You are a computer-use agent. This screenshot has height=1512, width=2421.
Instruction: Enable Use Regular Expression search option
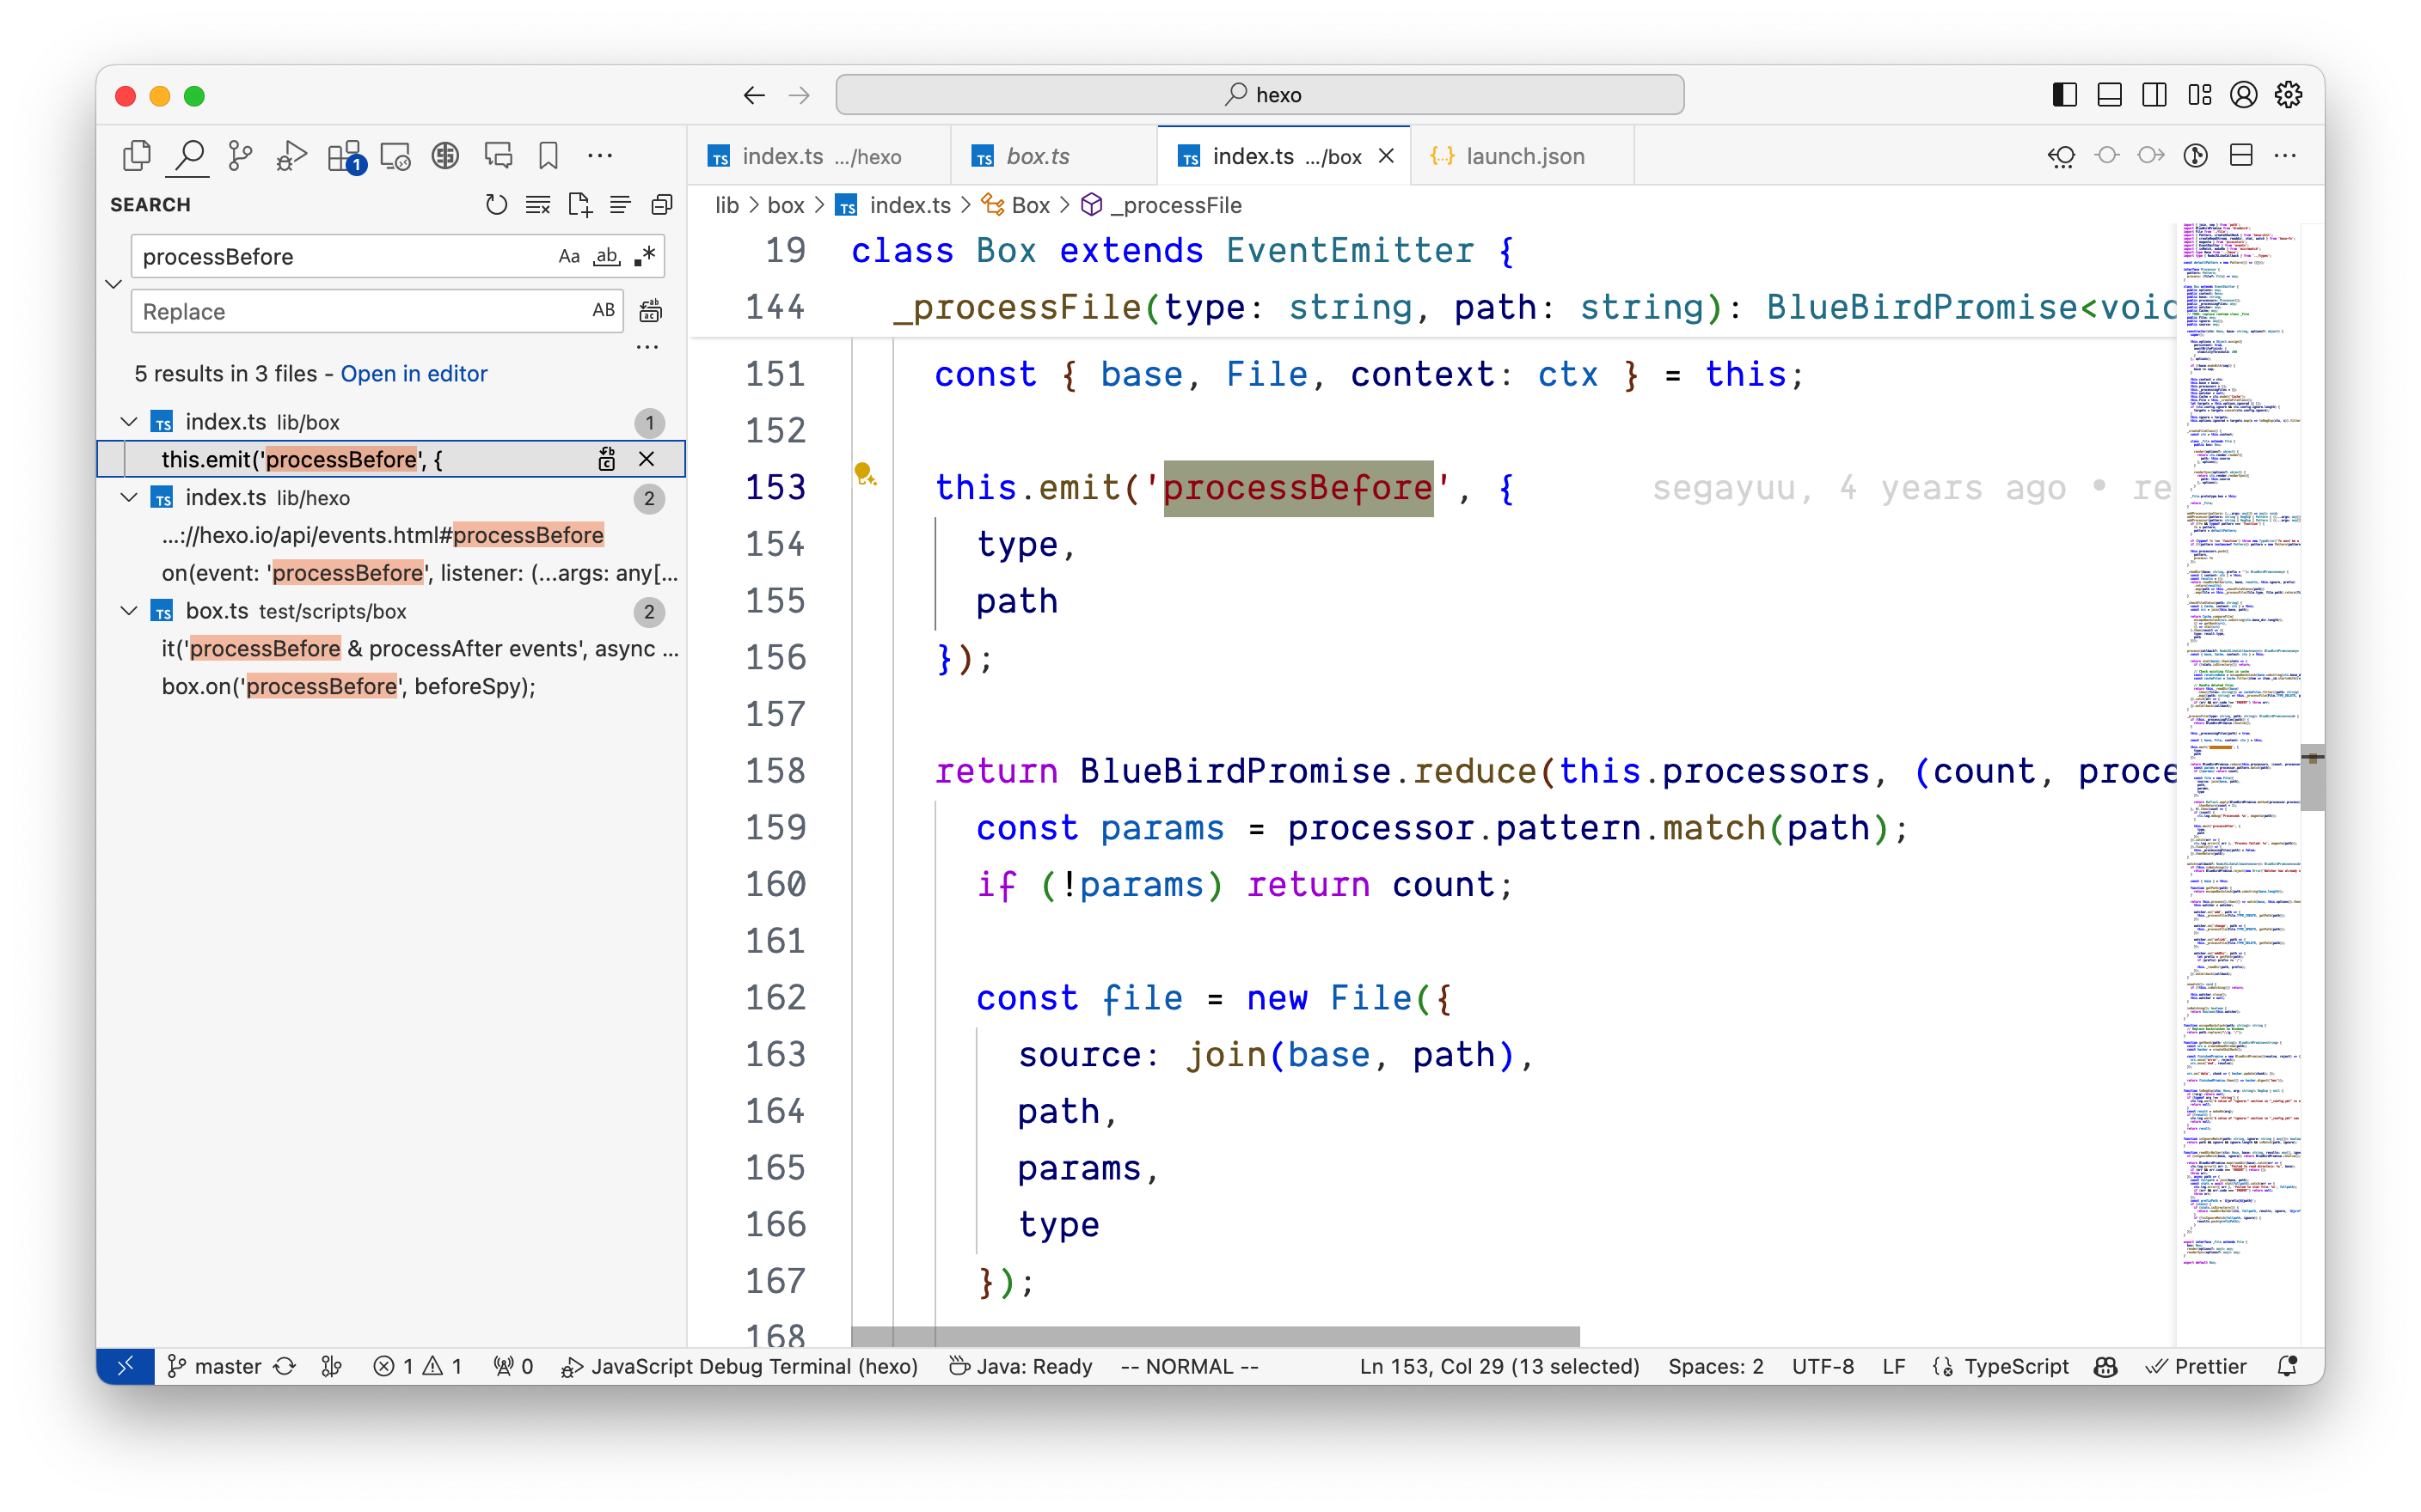click(x=646, y=257)
